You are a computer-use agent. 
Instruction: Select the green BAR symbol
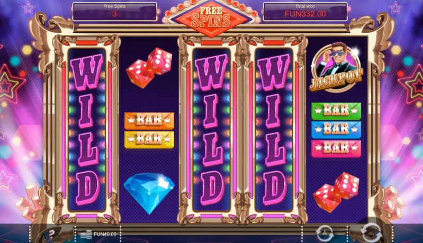(x=336, y=110)
